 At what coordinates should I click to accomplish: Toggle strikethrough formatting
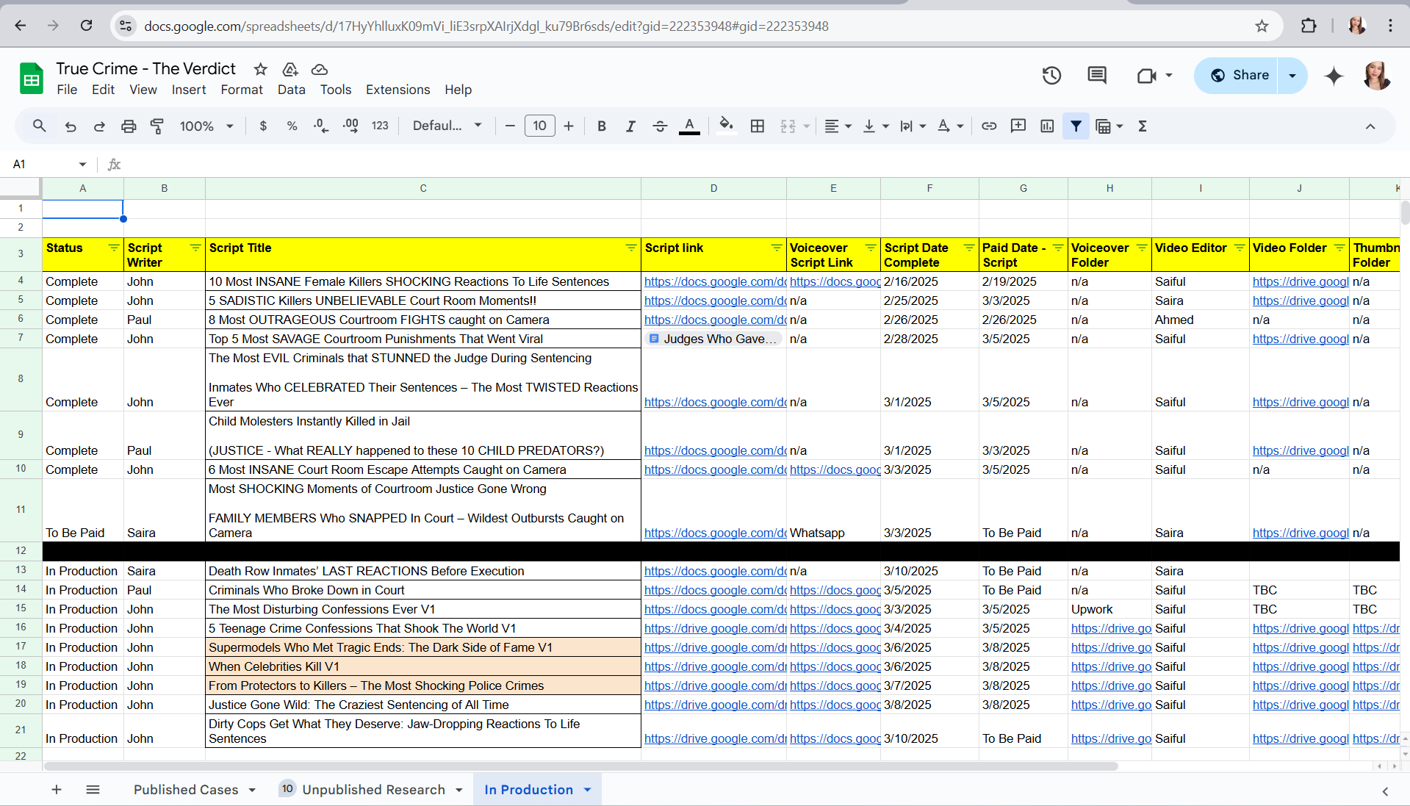(x=660, y=126)
